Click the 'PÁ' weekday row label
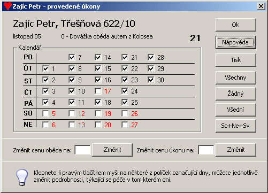 28,103
